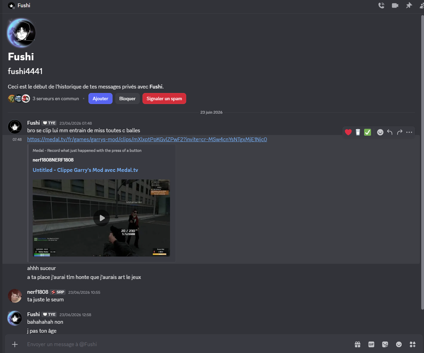Screen dimensions: 424x353
Task: Start a video call
Action: coord(395,6)
